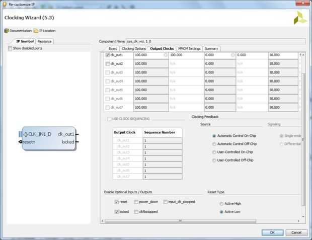Click the horizontal scrollbar at panel bottom

(180, 221)
